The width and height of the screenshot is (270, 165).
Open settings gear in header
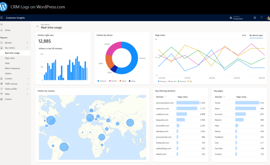point(255,18)
